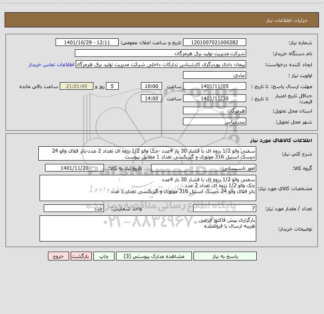Click price validity time 14:00

point(151,98)
